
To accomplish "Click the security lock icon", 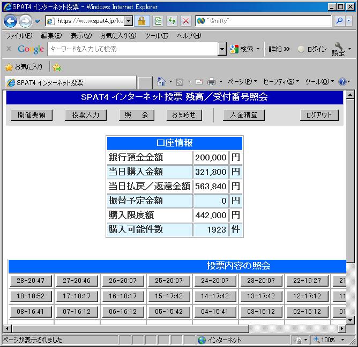I will click(x=142, y=21).
